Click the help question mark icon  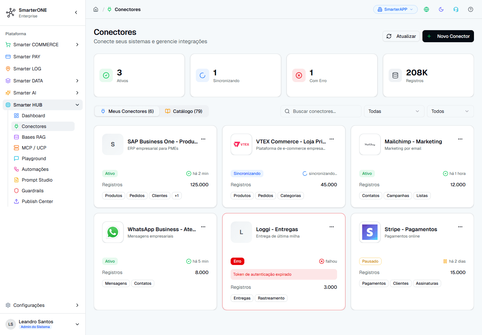coord(471,9)
